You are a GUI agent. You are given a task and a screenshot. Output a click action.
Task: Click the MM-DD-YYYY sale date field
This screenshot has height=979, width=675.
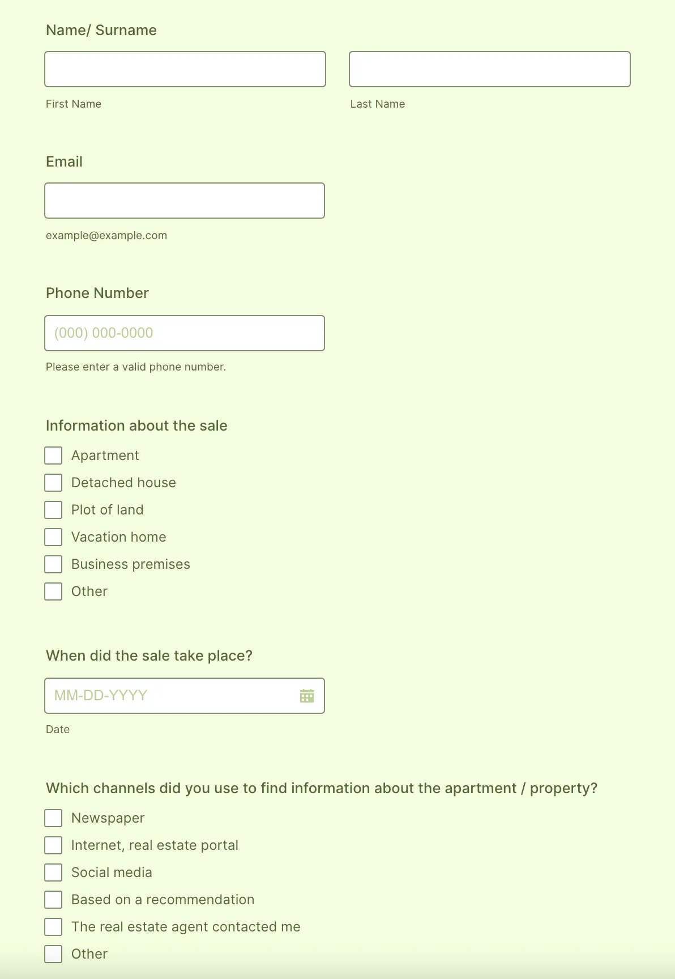[170, 696]
